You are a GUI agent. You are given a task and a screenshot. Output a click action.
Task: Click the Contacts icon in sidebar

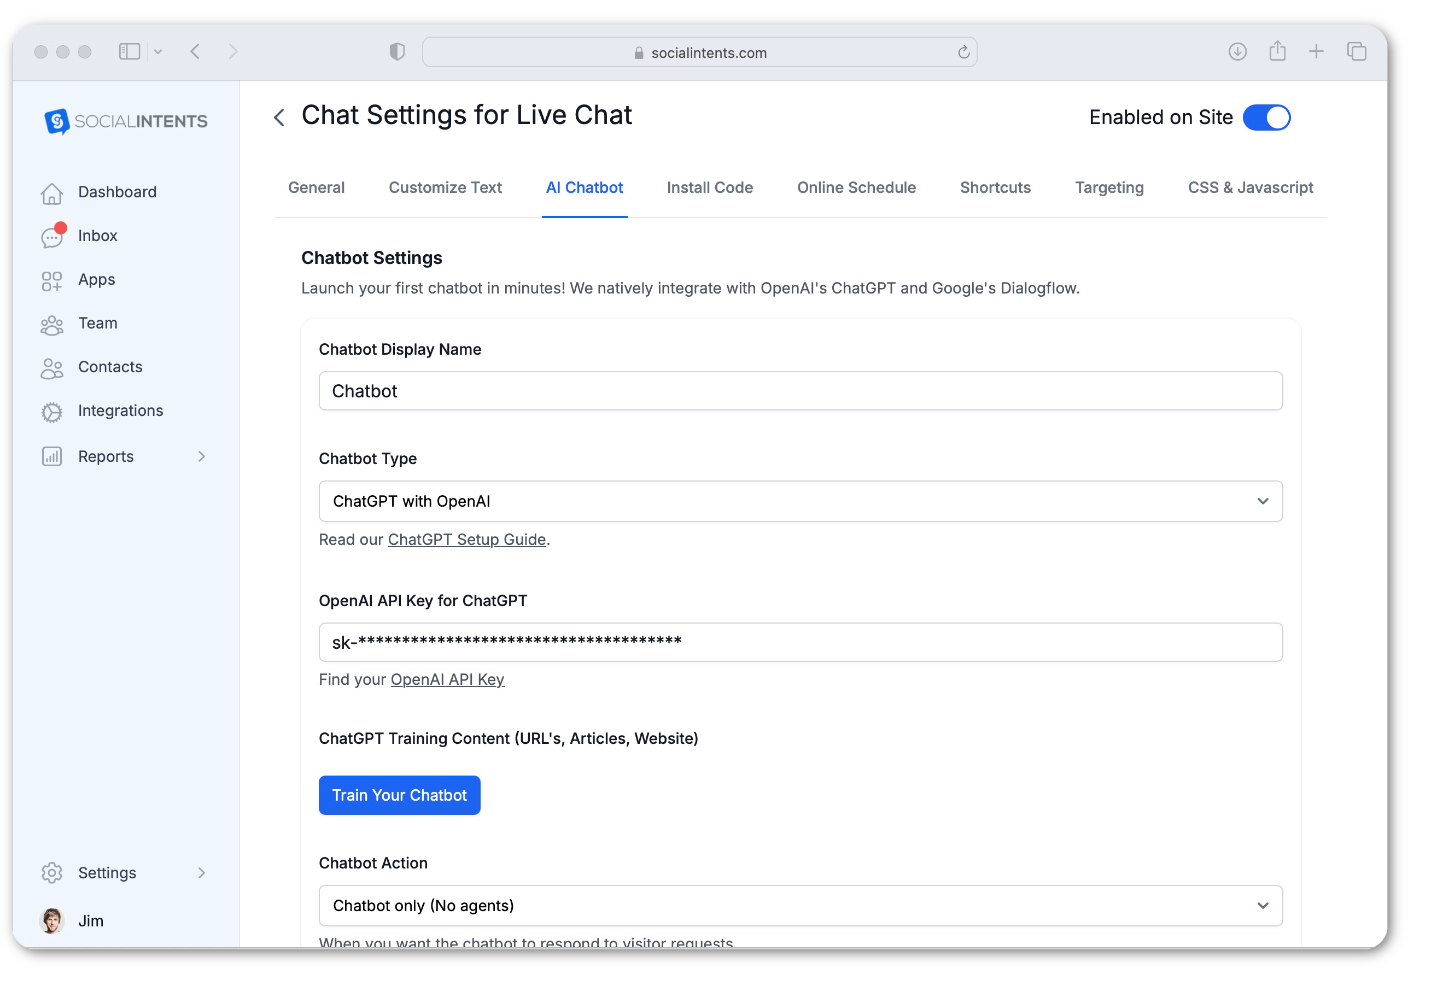(x=52, y=366)
